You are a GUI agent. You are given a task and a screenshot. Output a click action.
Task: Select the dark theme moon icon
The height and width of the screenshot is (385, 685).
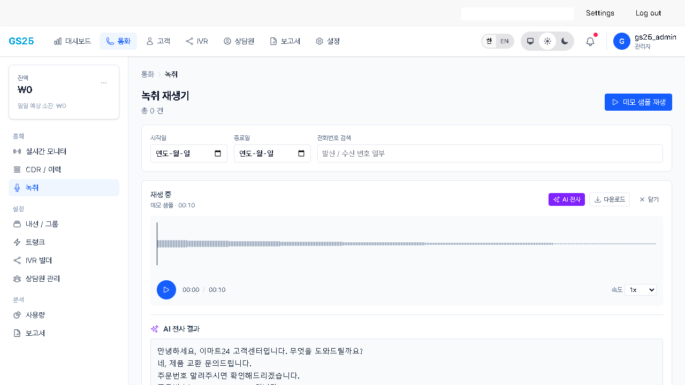pyautogui.click(x=565, y=41)
